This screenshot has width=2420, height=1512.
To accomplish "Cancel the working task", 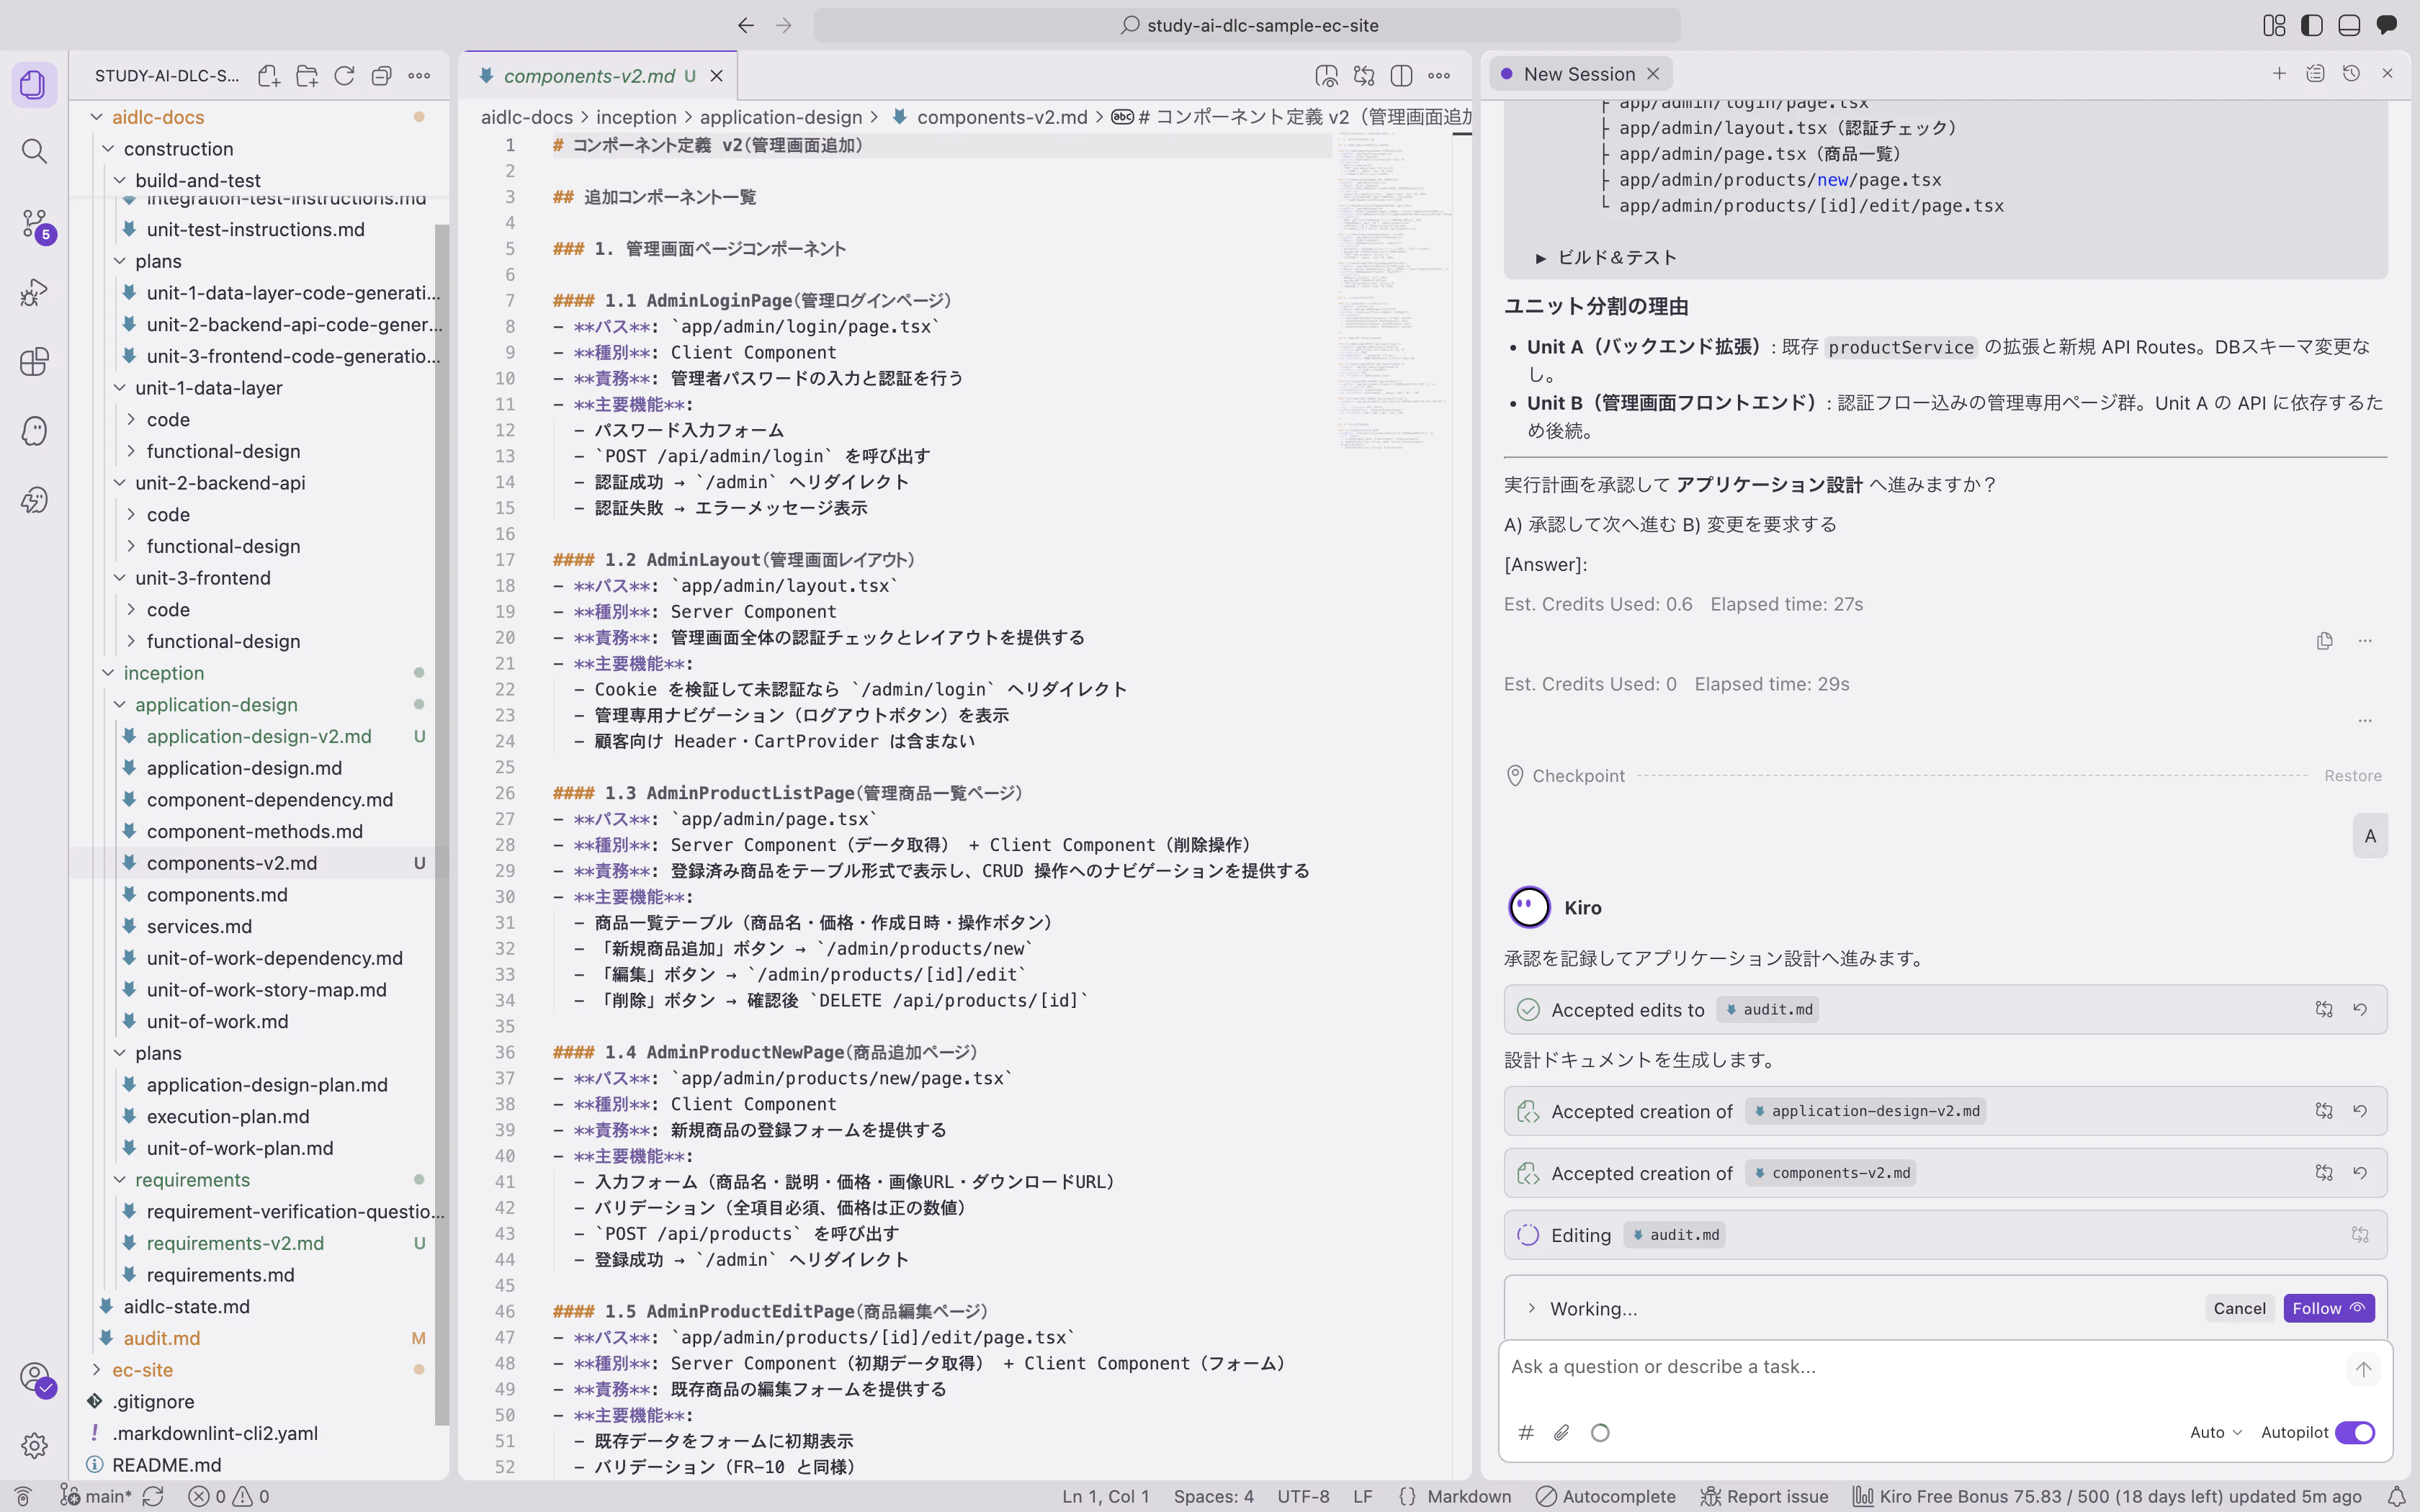I will pos(2239,1308).
